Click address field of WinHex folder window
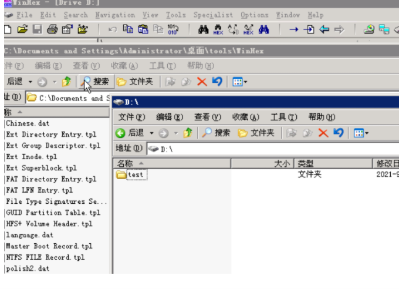 point(68,98)
